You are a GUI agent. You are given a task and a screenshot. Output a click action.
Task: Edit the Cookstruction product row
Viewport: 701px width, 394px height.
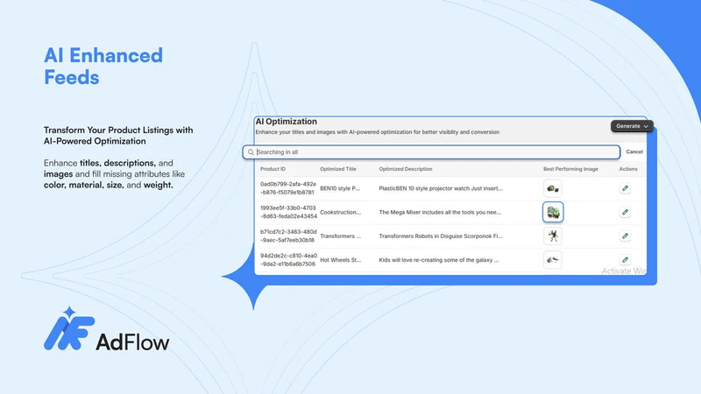coord(625,212)
